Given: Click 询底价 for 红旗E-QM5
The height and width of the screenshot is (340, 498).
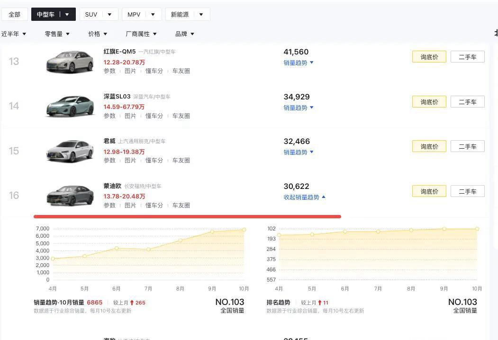Looking at the screenshot, I should point(429,57).
